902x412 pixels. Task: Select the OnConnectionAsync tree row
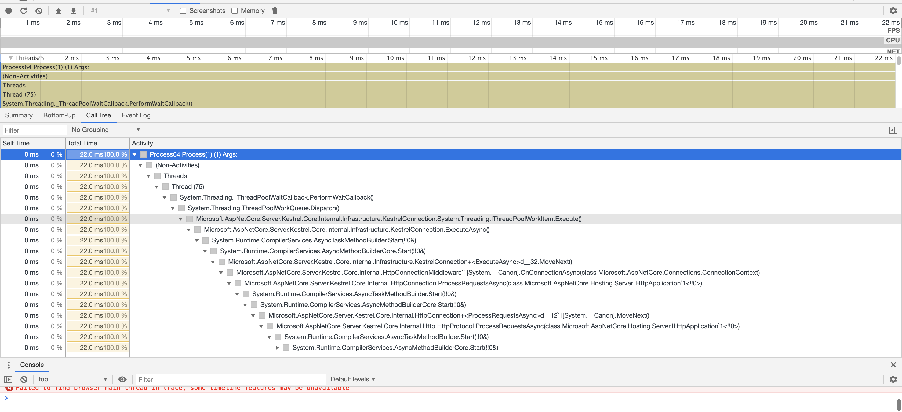pos(451,273)
